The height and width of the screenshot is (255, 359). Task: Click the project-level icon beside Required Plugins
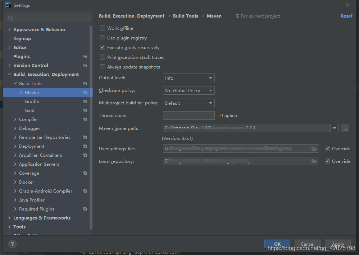pos(85,209)
